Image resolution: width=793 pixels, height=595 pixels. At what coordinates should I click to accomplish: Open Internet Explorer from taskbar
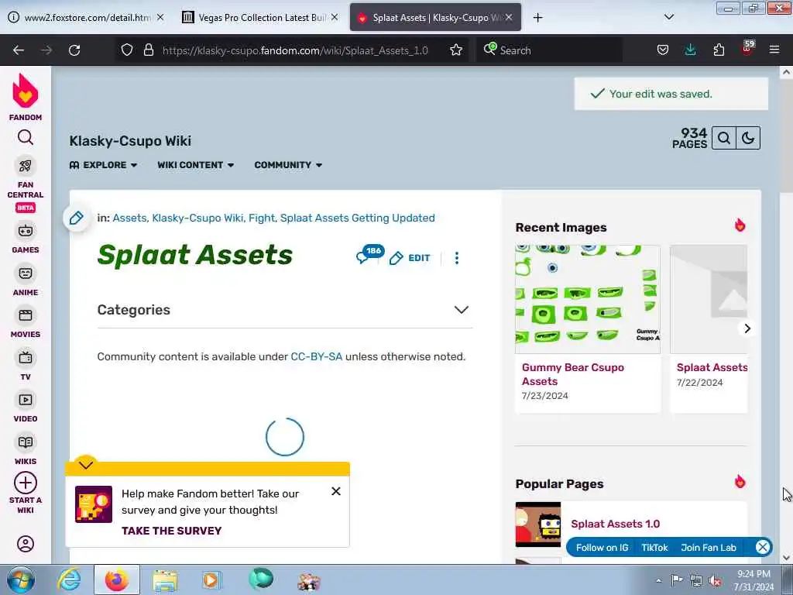69,580
